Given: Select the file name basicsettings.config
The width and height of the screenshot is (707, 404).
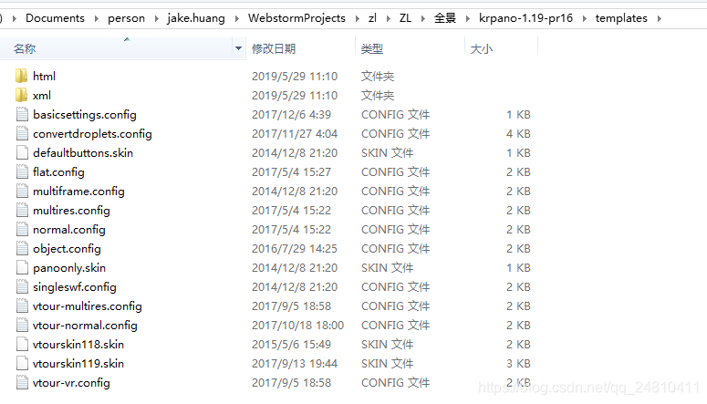Looking at the screenshot, I should [85, 115].
